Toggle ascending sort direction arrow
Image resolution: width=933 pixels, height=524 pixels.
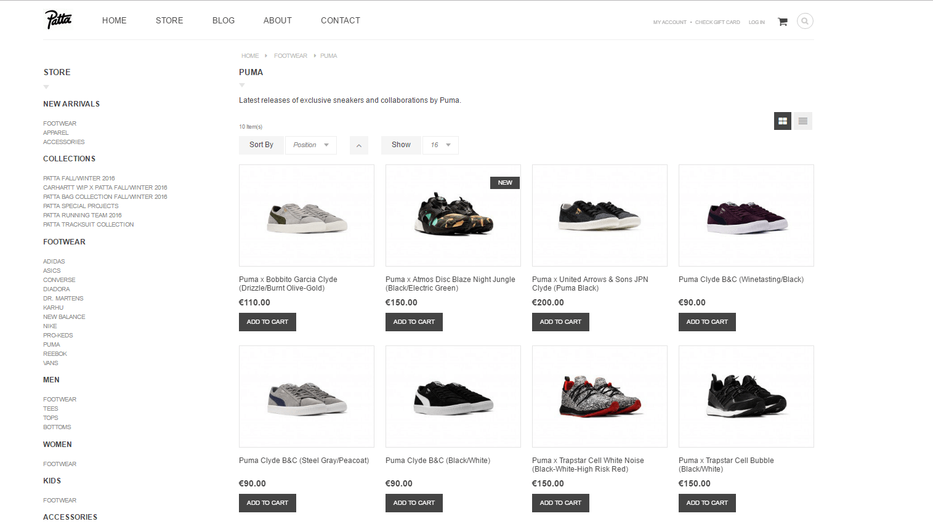point(359,145)
